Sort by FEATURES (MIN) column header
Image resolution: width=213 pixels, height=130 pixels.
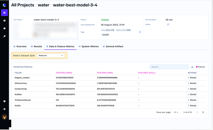105,73
